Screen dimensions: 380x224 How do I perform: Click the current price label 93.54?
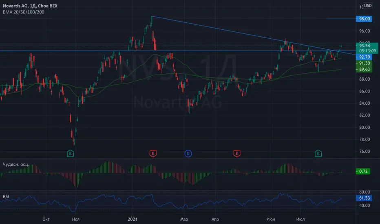[x=364, y=46]
